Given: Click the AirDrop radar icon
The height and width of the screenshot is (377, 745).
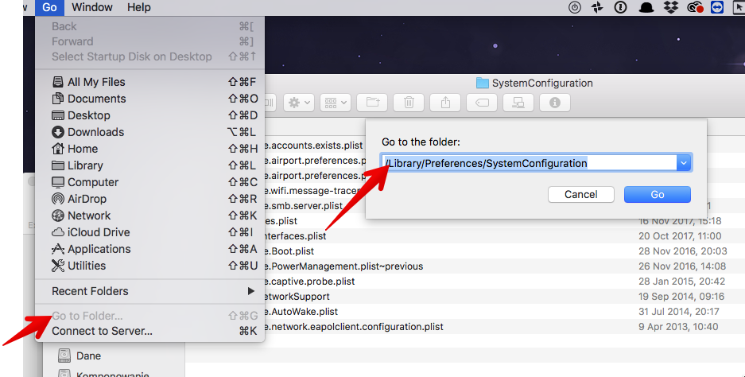Looking at the screenshot, I should coord(57,198).
